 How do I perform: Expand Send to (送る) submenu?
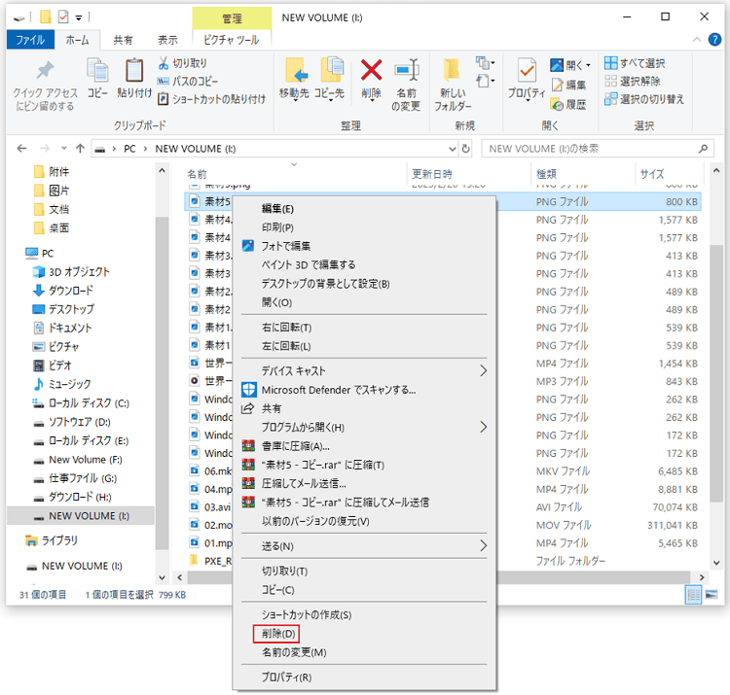483,545
